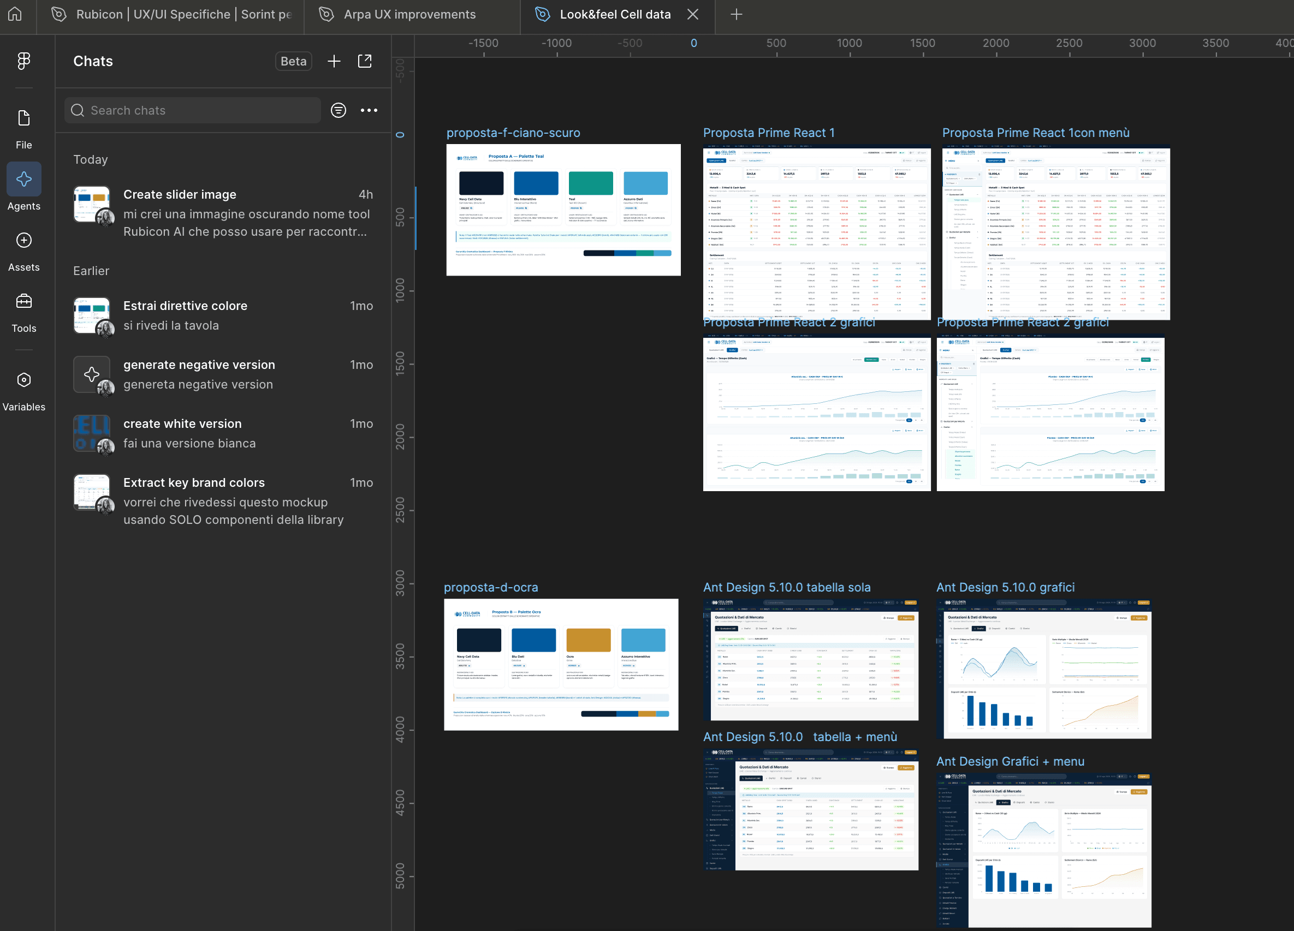Open the generate negative version chat

pyautogui.click(x=223, y=374)
